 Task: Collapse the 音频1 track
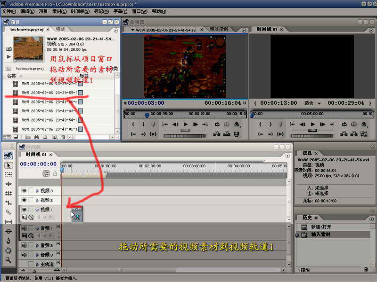37,228
